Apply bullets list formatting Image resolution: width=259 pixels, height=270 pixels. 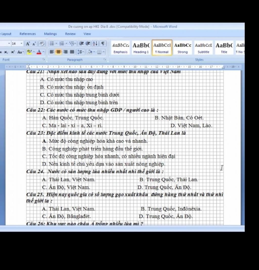pyautogui.click(x=52, y=44)
